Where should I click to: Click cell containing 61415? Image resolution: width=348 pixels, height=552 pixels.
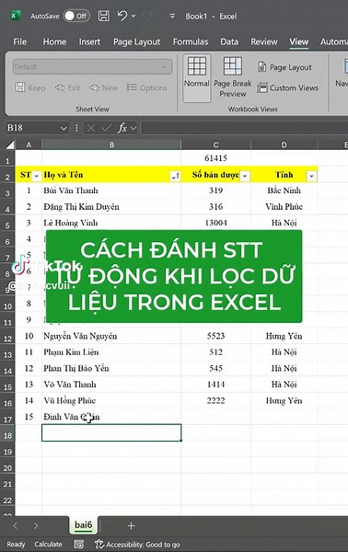click(215, 158)
